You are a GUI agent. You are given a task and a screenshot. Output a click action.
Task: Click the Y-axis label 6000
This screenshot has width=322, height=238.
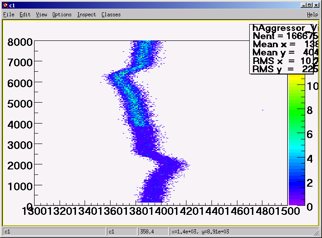point(20,83)
